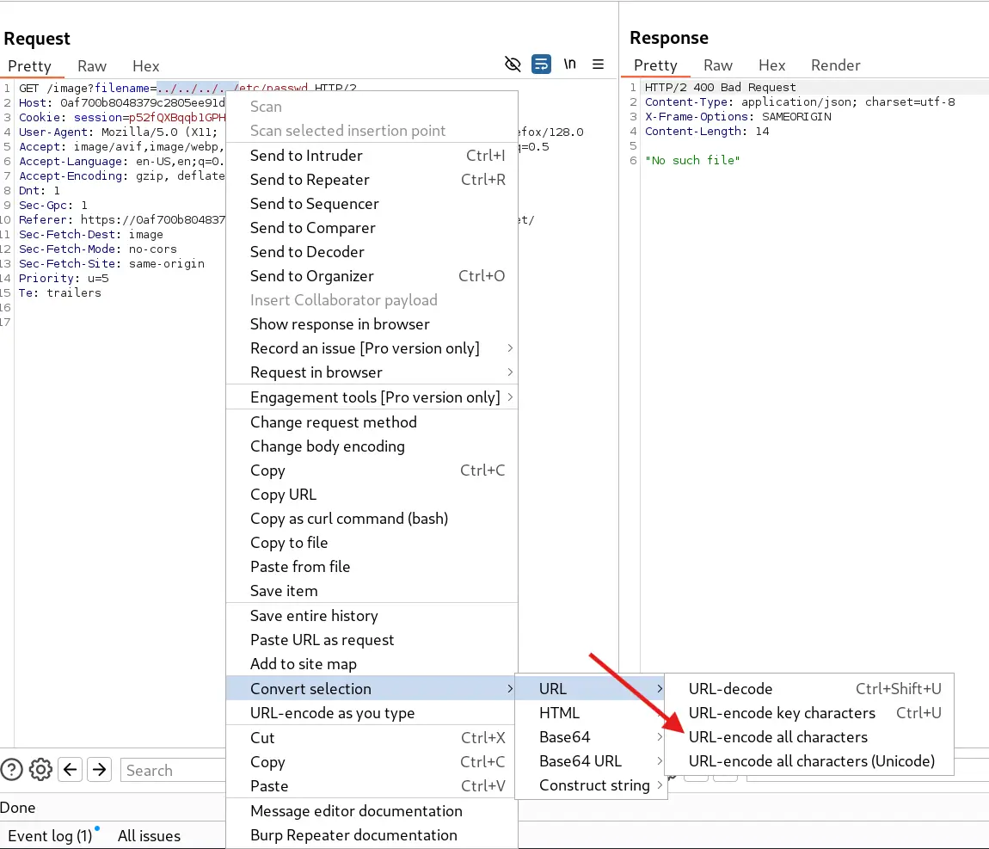This screenshot has width=989, height=849.
Task: Click the filename parameter in request line
Action: click(x=122, y=88)
